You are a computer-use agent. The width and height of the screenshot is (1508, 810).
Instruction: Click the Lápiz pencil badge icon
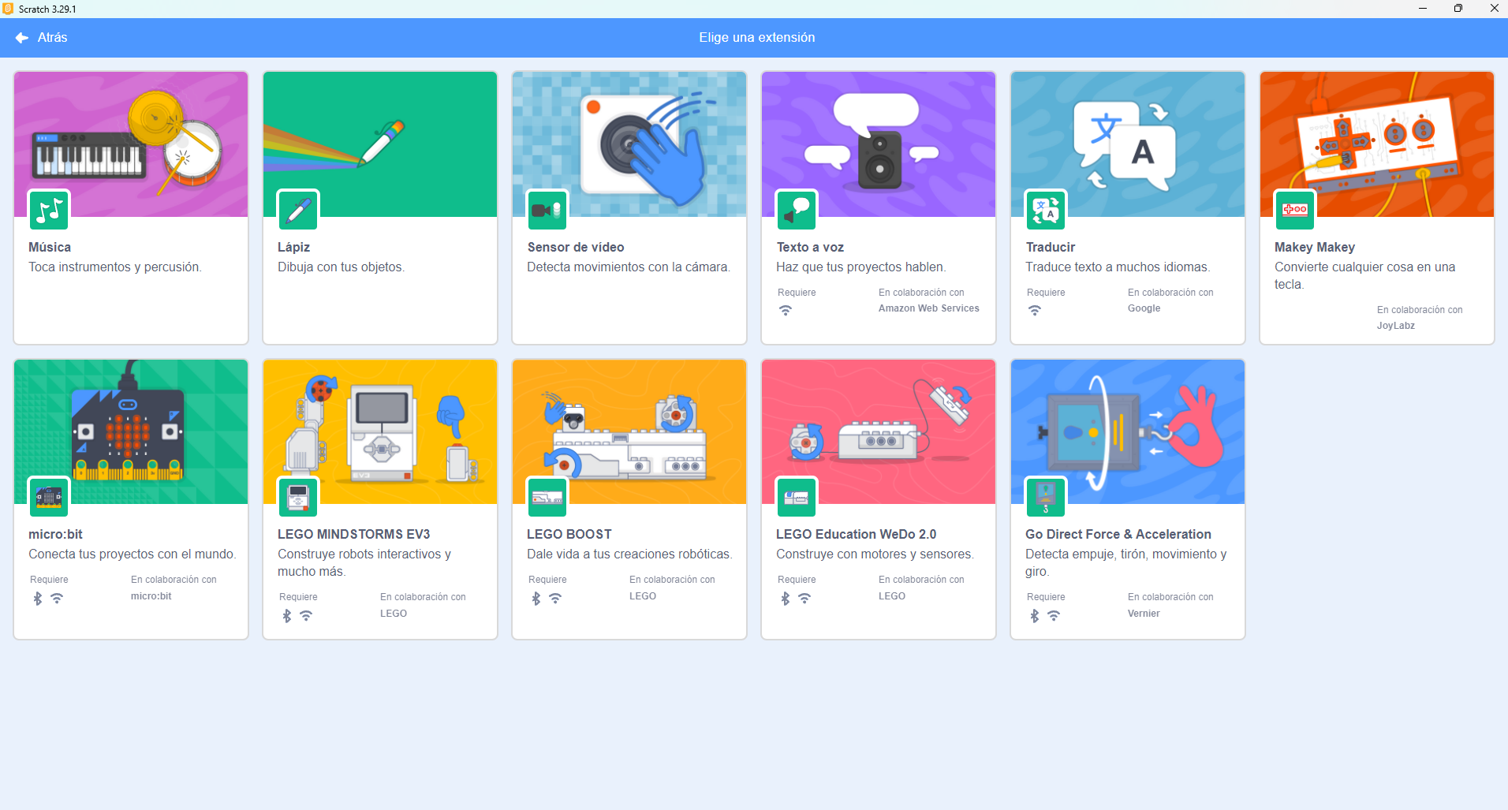click(298, 210)
